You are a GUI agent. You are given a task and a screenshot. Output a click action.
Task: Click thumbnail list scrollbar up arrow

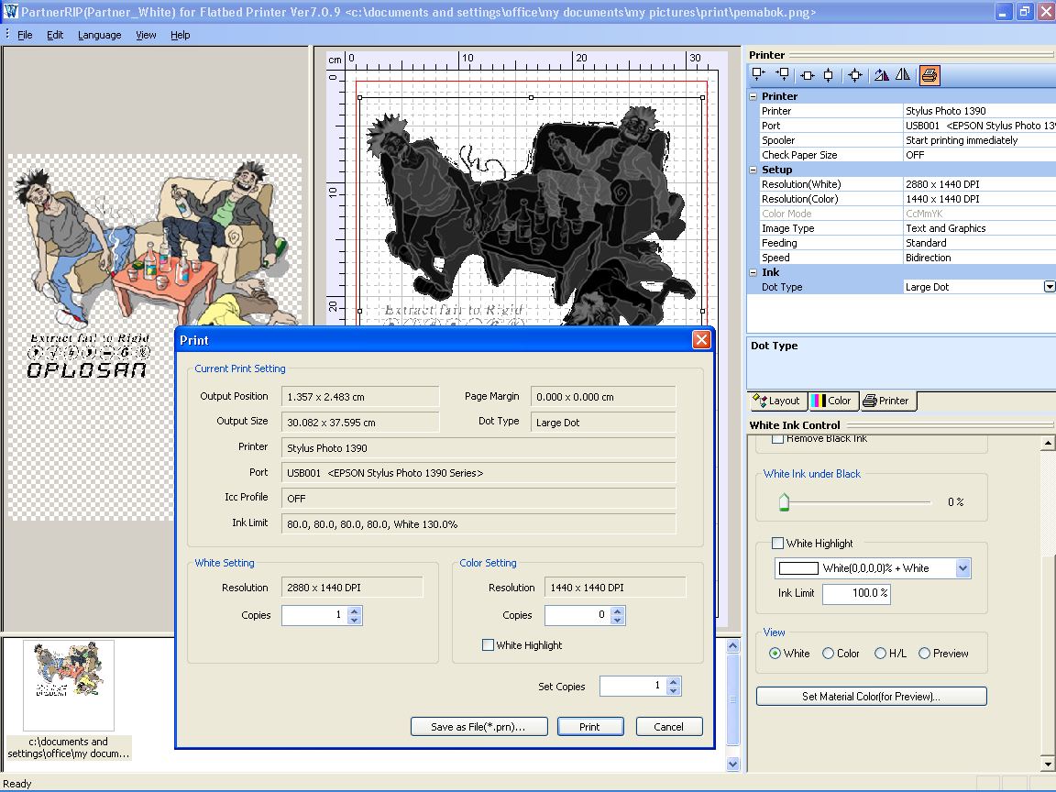point(733,646)
